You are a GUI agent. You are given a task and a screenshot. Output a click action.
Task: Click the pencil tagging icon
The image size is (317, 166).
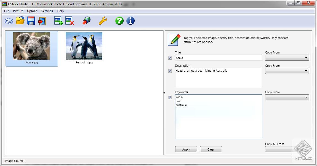coord(174,40)
